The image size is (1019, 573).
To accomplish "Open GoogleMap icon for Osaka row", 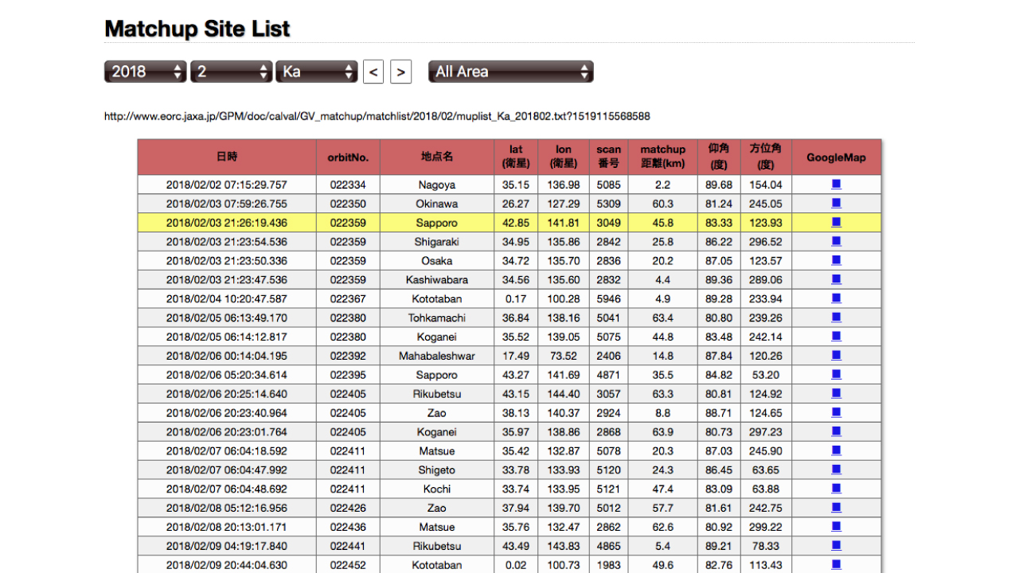I will pos(836,260).
